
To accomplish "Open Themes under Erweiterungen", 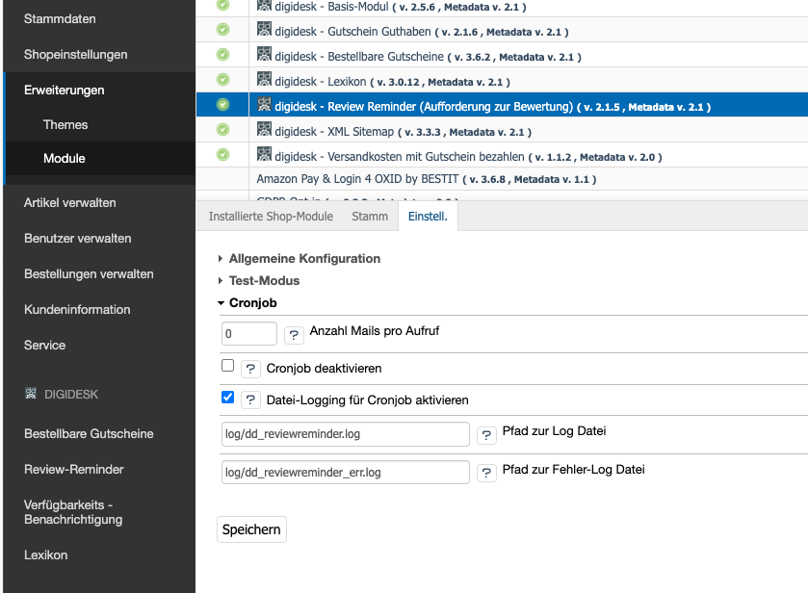I will pyautogui.click(x=65, y=124).
